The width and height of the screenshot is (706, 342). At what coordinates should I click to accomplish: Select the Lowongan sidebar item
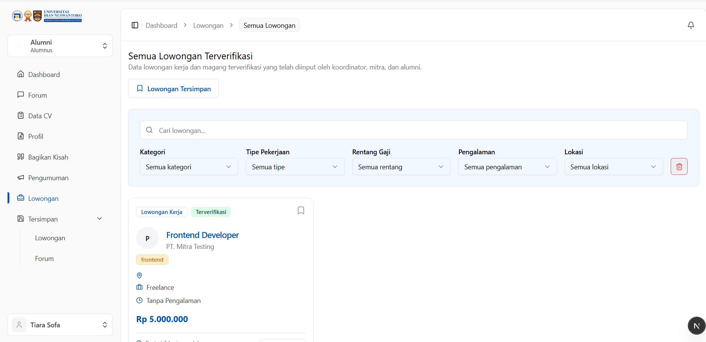[x=60, y=198]
